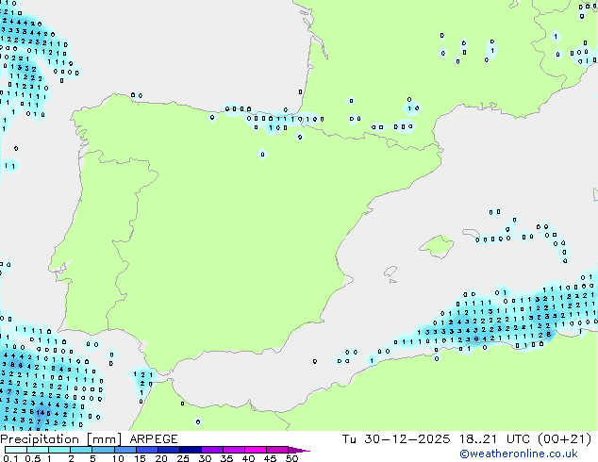This screenshot has height=462, width=598.
Task: Click the '25' legend scale label
Action: coord(183,458)
